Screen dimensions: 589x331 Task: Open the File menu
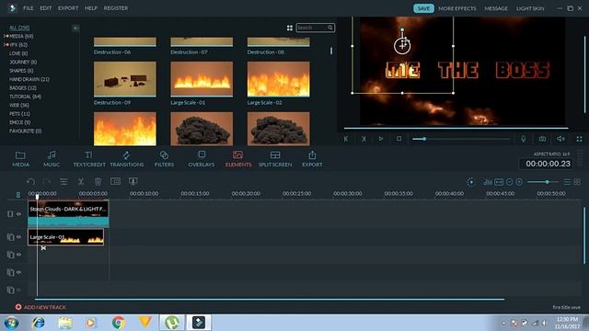point(29,8)
